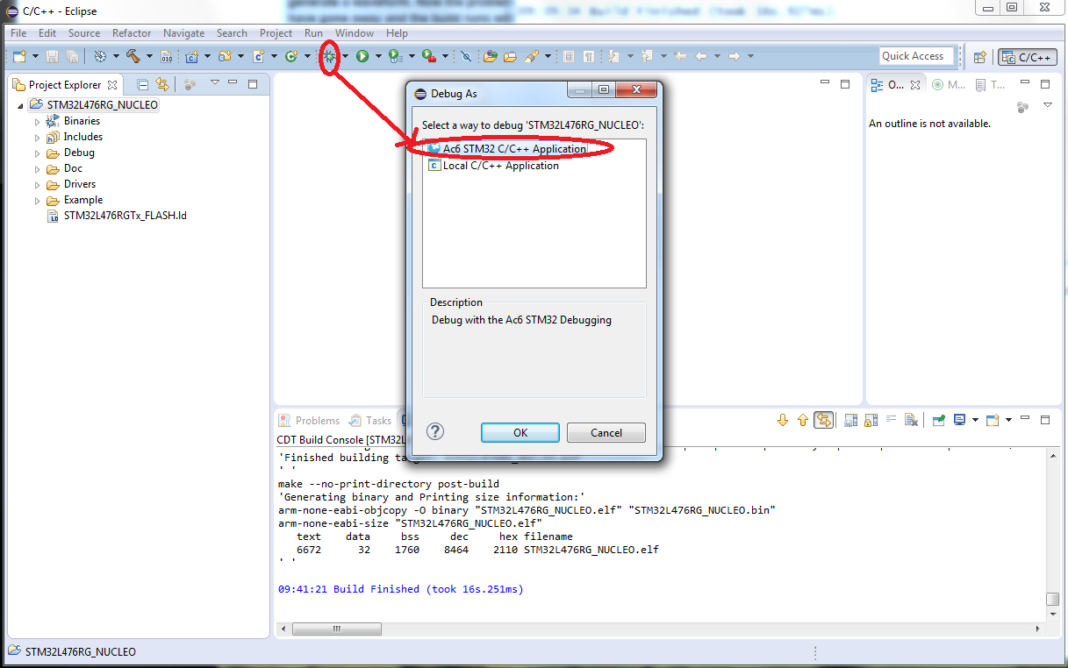Expand the Debug folder node
1068x668 pixels.
37,153
